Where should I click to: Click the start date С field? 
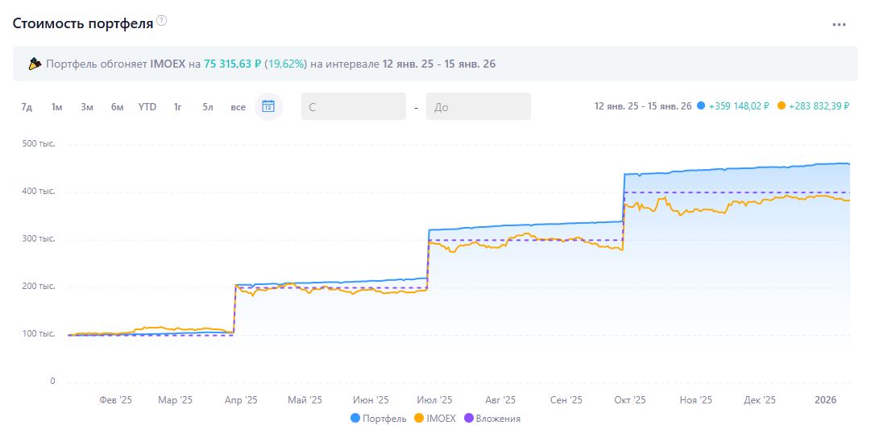354,107
